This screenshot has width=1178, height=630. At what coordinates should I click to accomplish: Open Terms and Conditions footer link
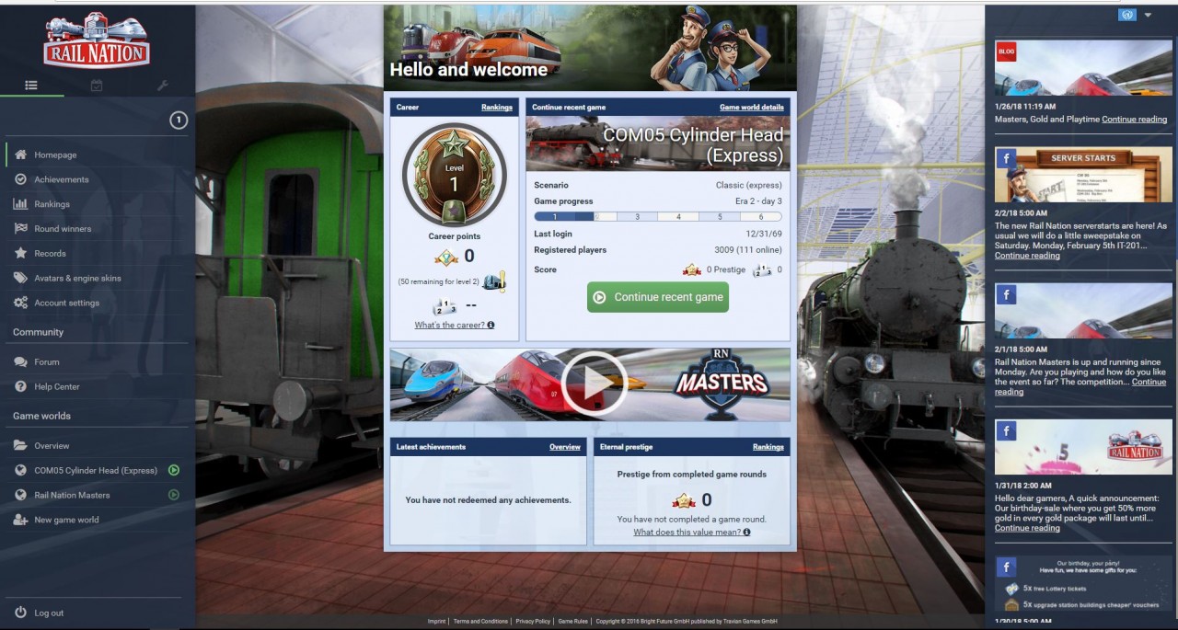tap(480, 622)
